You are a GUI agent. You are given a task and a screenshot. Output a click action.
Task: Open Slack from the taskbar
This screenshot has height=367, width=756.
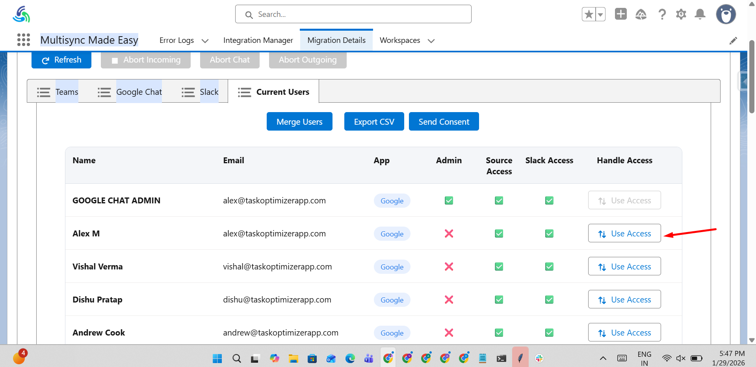coord(539,358)
